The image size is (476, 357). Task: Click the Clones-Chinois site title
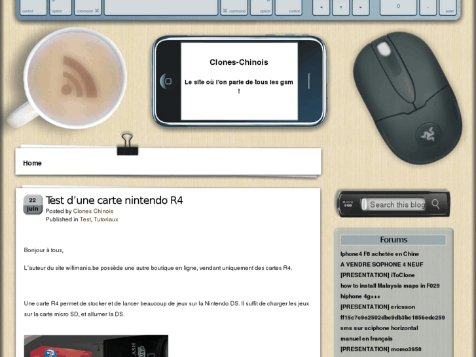coord(239,62)
